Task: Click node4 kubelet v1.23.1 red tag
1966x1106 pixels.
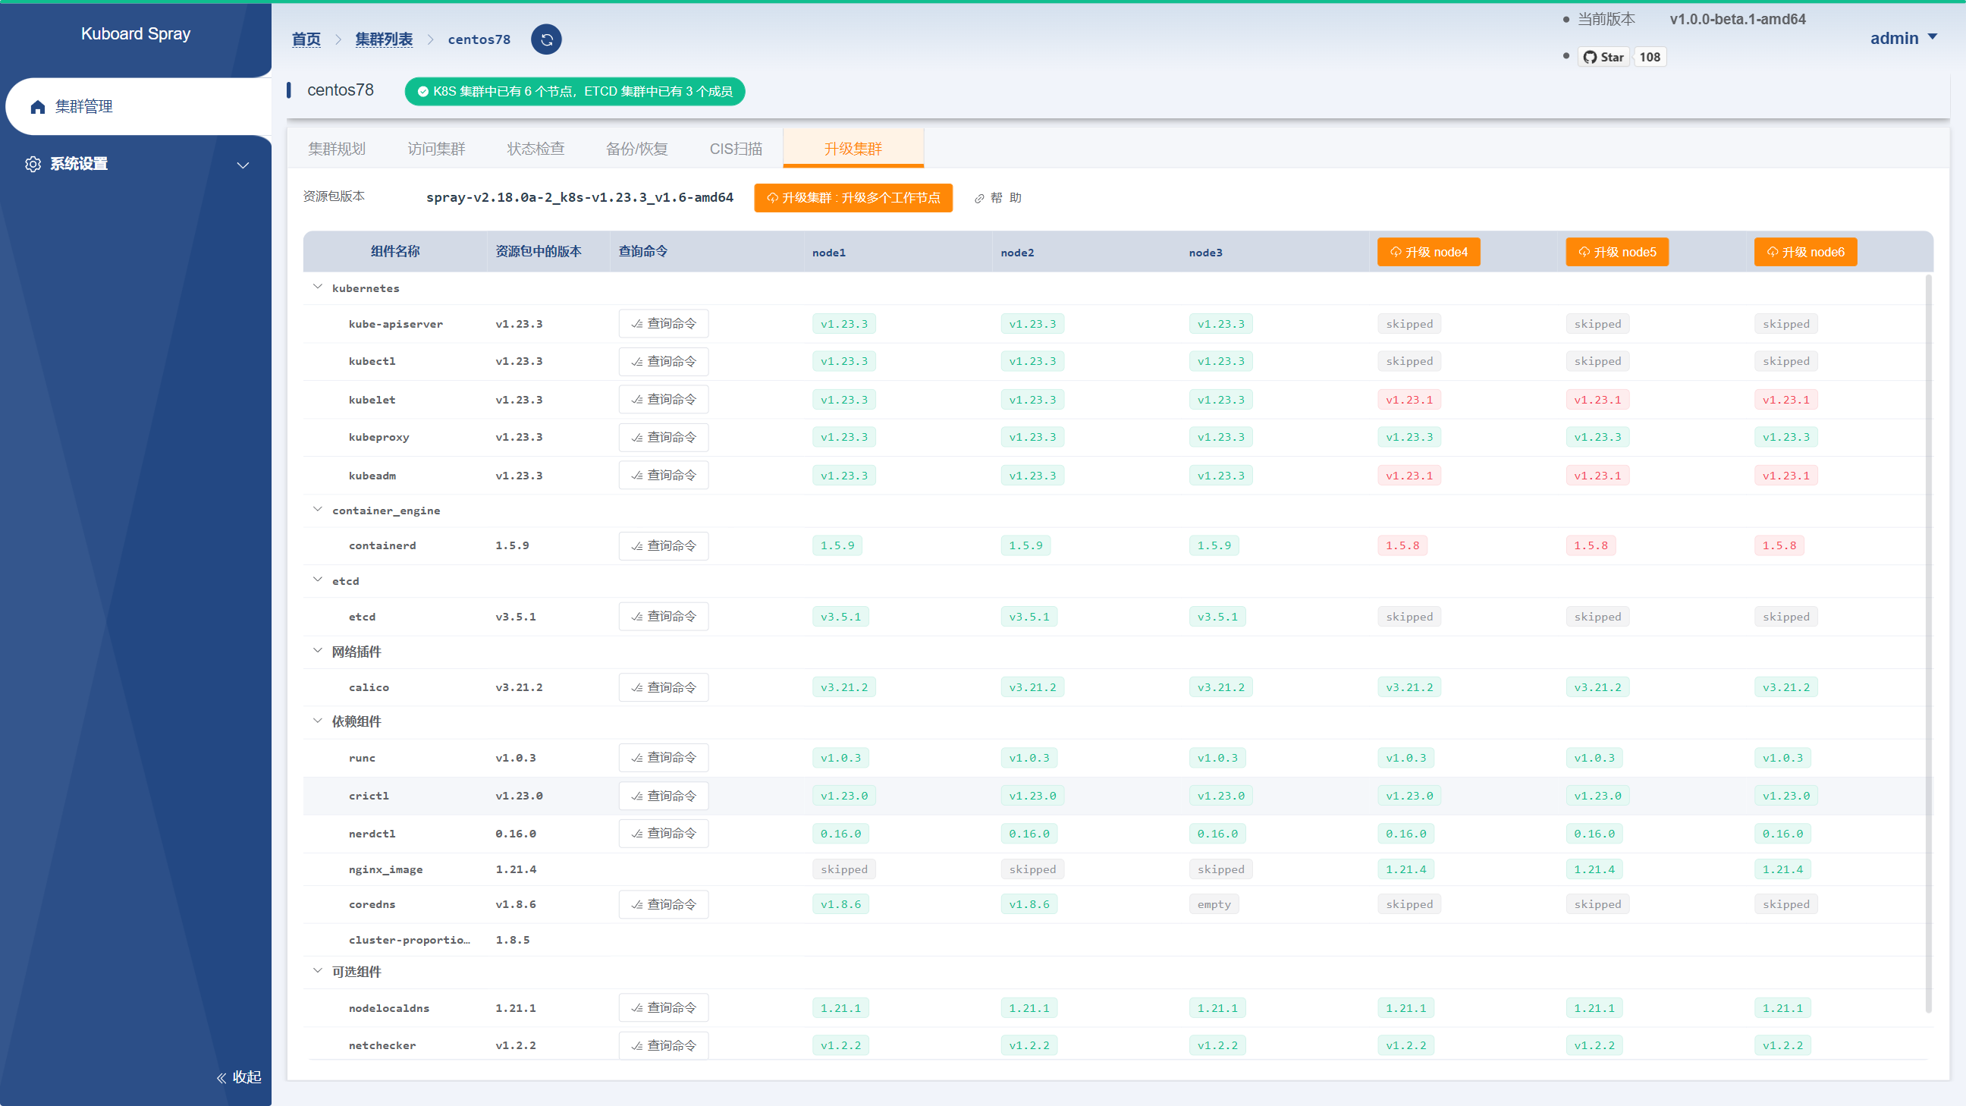Action: [x=1409, y=399]
